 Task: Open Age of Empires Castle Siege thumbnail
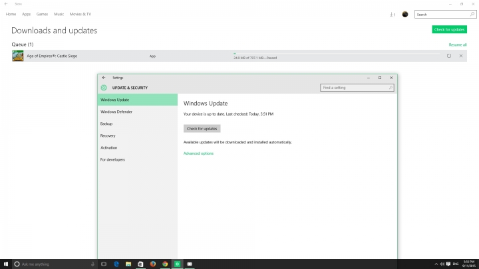18,56
